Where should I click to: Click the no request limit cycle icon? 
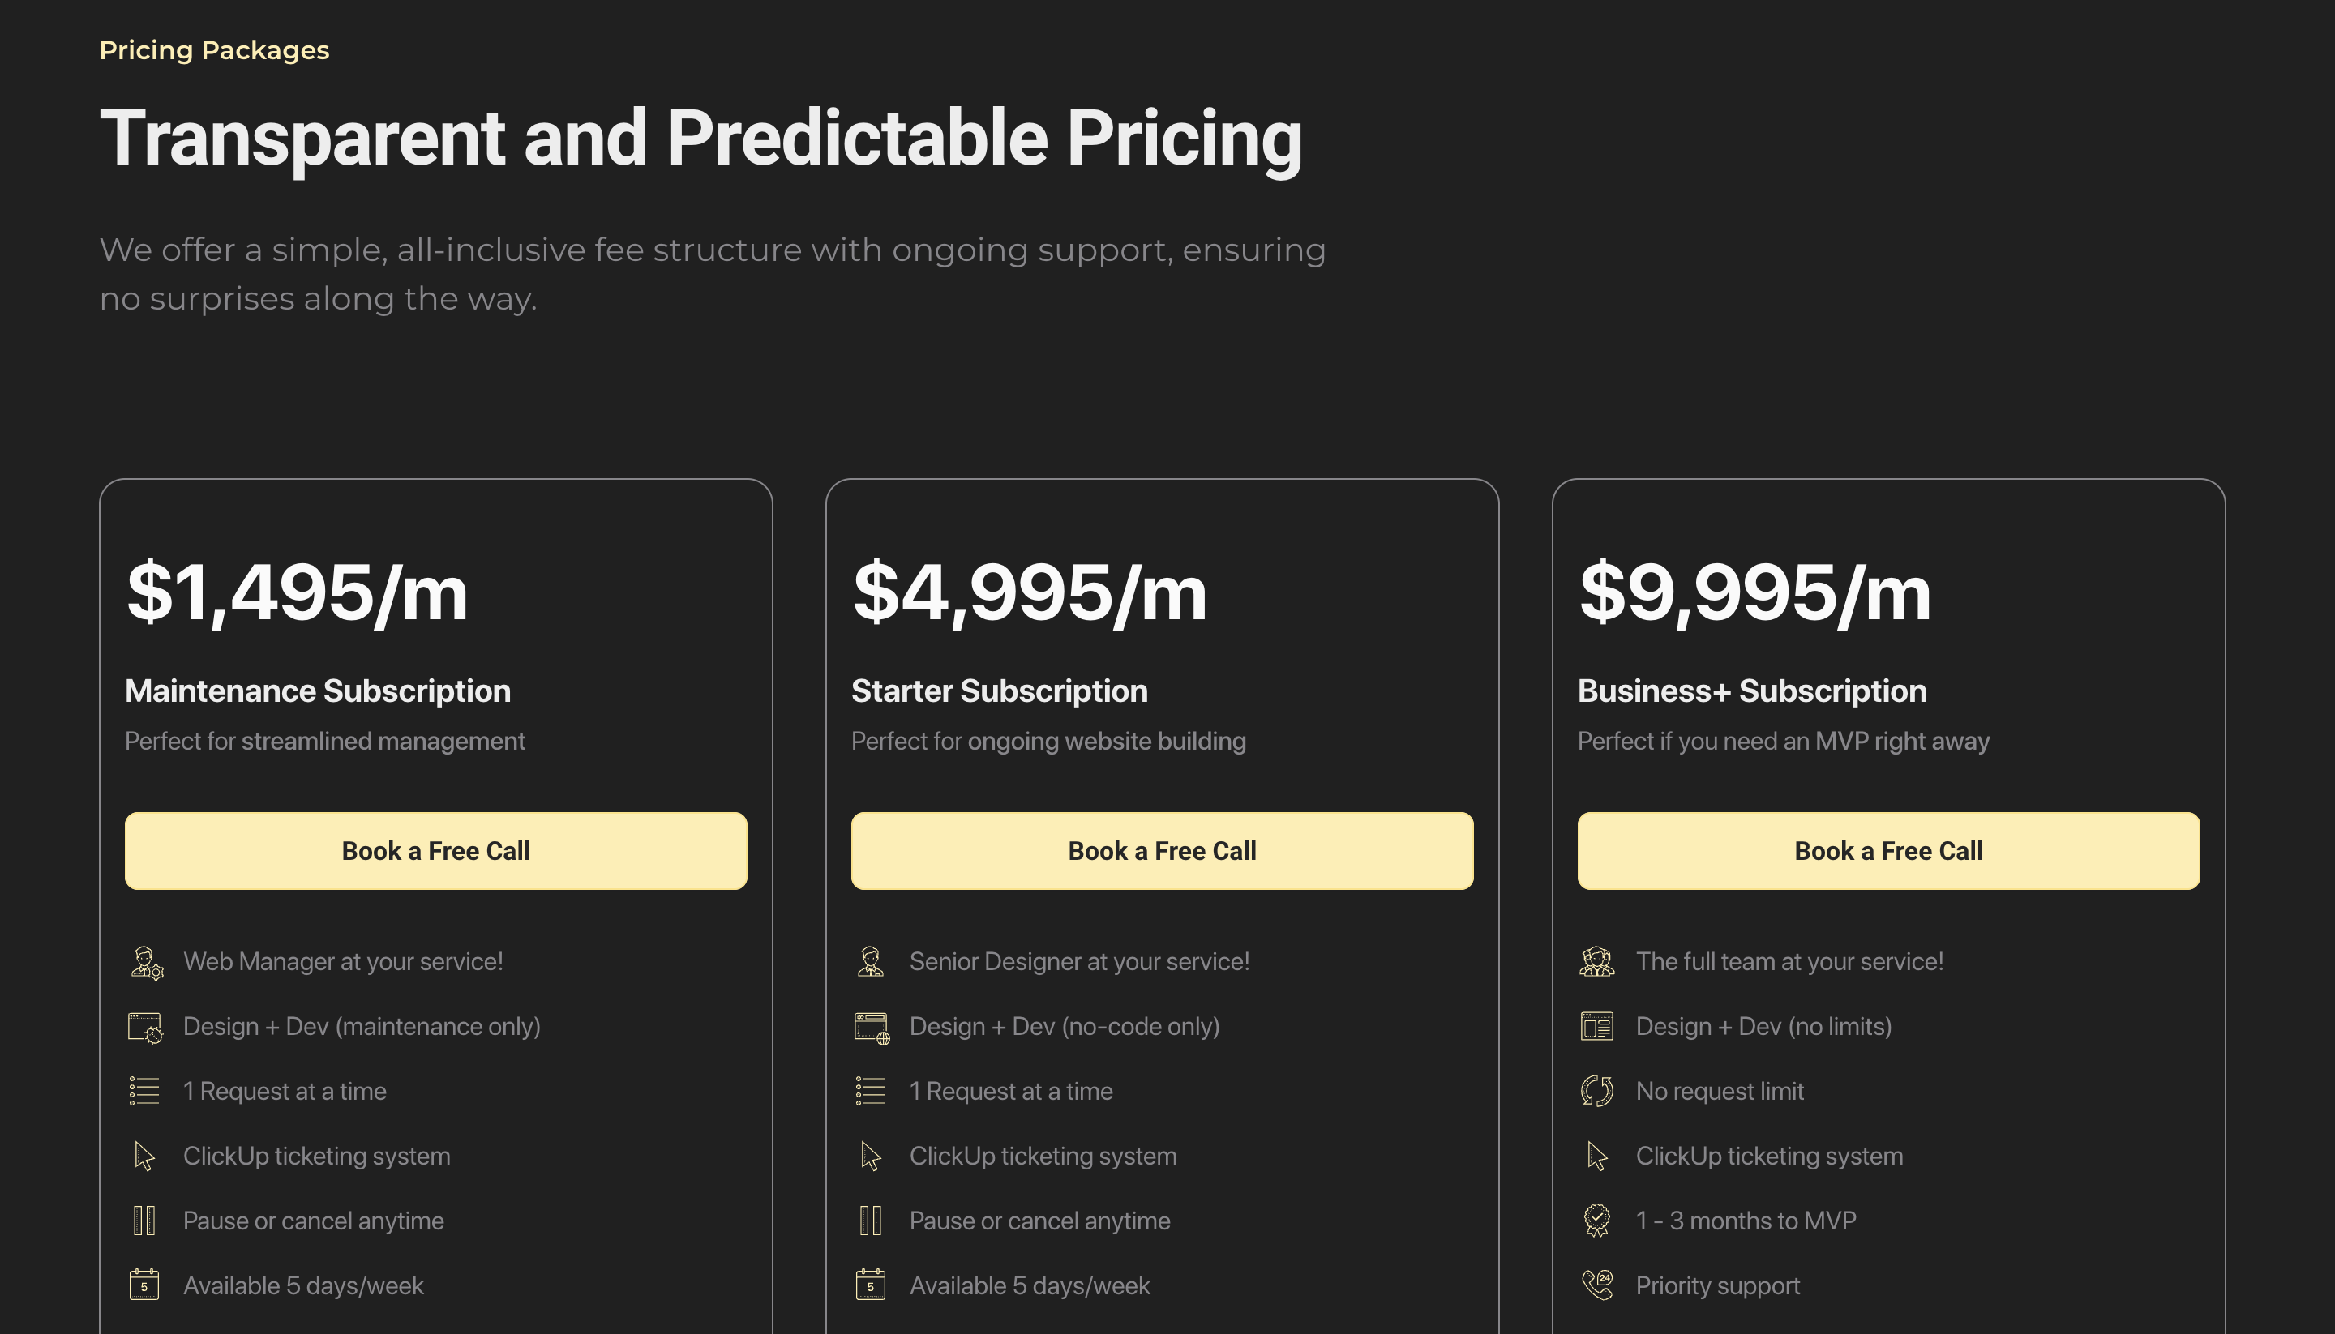coord(1597,1091)
